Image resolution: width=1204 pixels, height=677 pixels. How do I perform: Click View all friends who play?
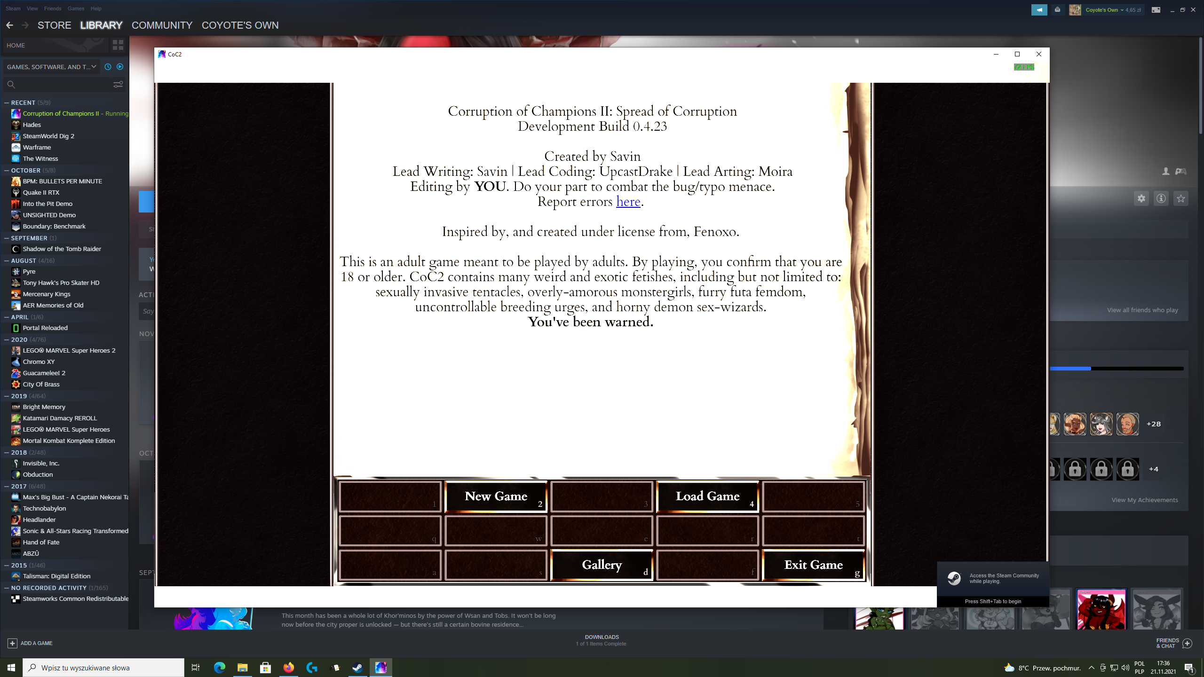tap(1142, 310)
